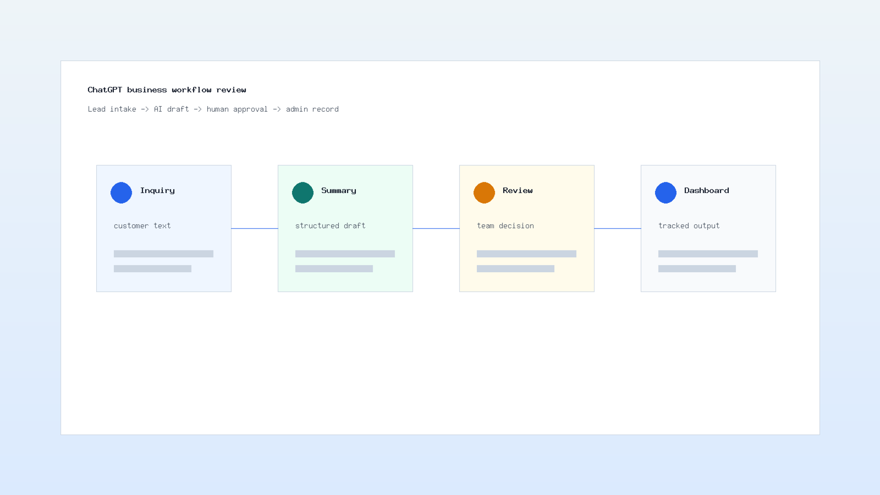Click the "Lead intake -> AI draft" subtitle line
Viewport: 880px width, 495px height.
point(213,109)
